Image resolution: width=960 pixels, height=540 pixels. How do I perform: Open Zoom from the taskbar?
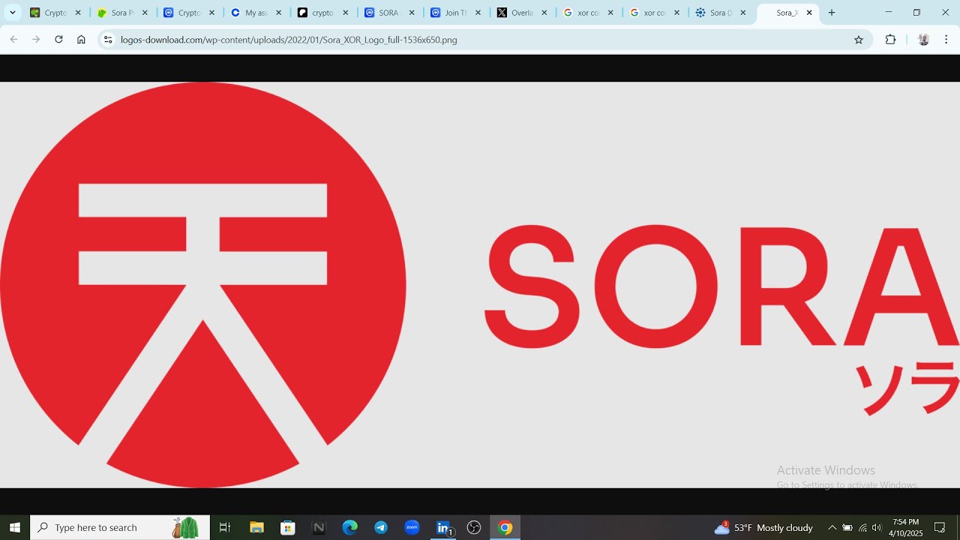coord(412,527)
